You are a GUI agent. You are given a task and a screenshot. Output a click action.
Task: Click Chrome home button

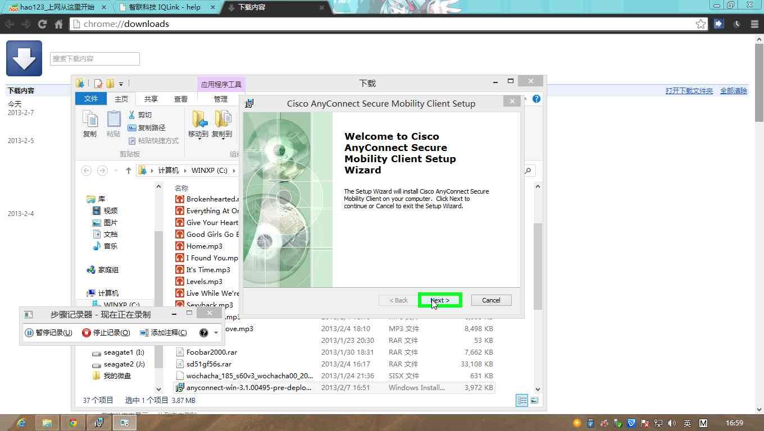58,24
